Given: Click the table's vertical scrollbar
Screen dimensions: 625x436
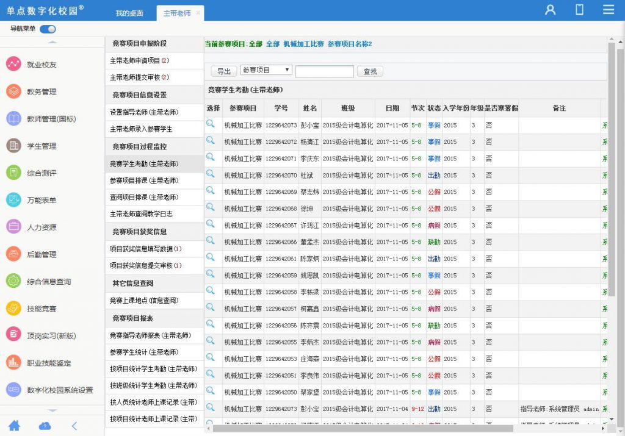Looking at the screenshot, I should [612, 170].
